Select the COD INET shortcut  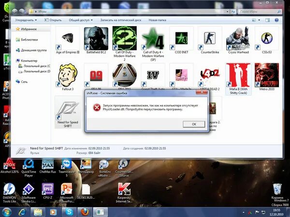[x=181, y=41]
